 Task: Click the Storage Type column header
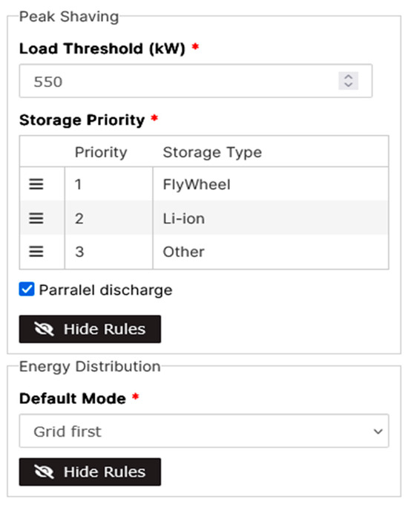pyautogui.click(x=212, y=152)
